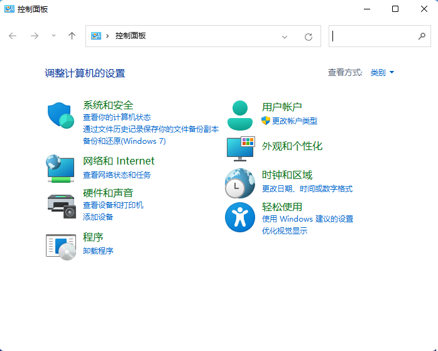The image size is (438, 351).
Task: Click the control panel icon in address bar
Action: (x=96, y=36)
